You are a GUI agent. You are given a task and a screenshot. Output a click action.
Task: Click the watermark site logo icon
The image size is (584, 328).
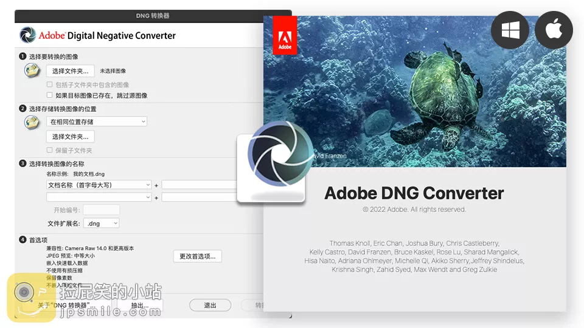(32, 298)
